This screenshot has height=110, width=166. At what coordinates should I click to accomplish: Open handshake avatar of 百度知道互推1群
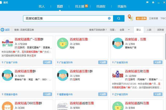click(63, 75)
